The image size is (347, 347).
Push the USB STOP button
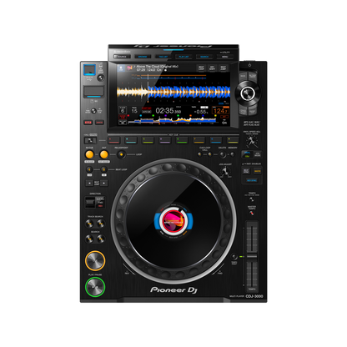[101, 78]
